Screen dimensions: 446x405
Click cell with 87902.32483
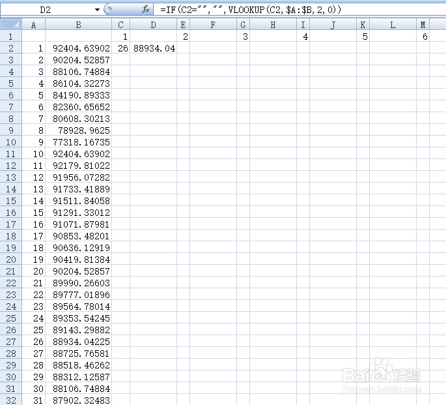79,400
